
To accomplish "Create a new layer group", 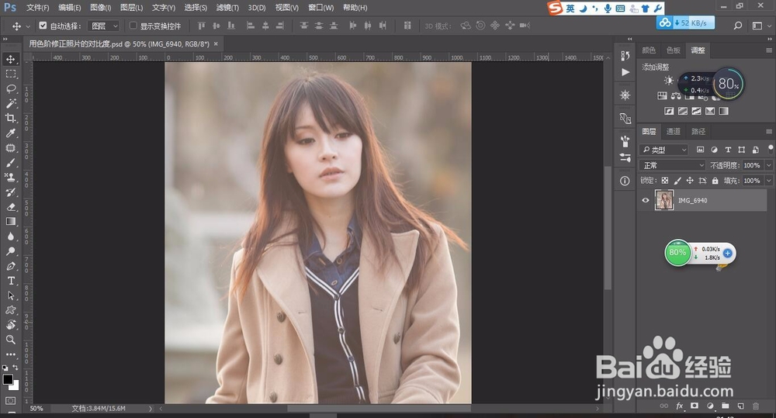I will pyautogui.click(x=725, y=406).
